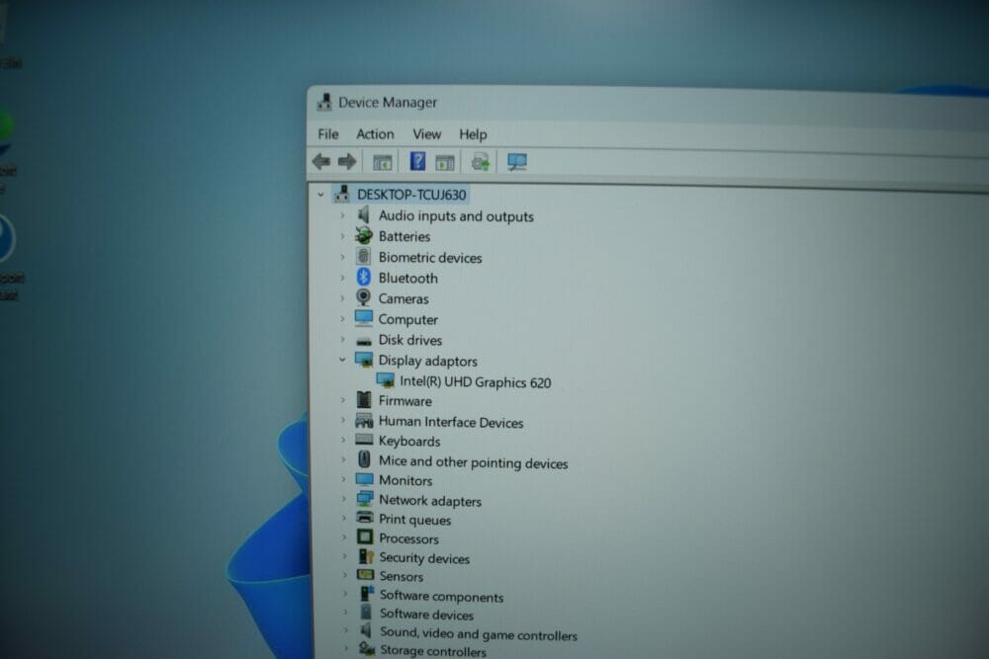Image resolution: width=989 pixels, height=659 pixels.
Task: Select the Storage controllers label
Action: (433, 651)
